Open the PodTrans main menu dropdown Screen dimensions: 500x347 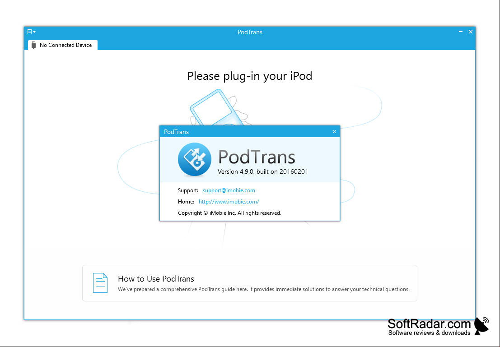[31, 32]
